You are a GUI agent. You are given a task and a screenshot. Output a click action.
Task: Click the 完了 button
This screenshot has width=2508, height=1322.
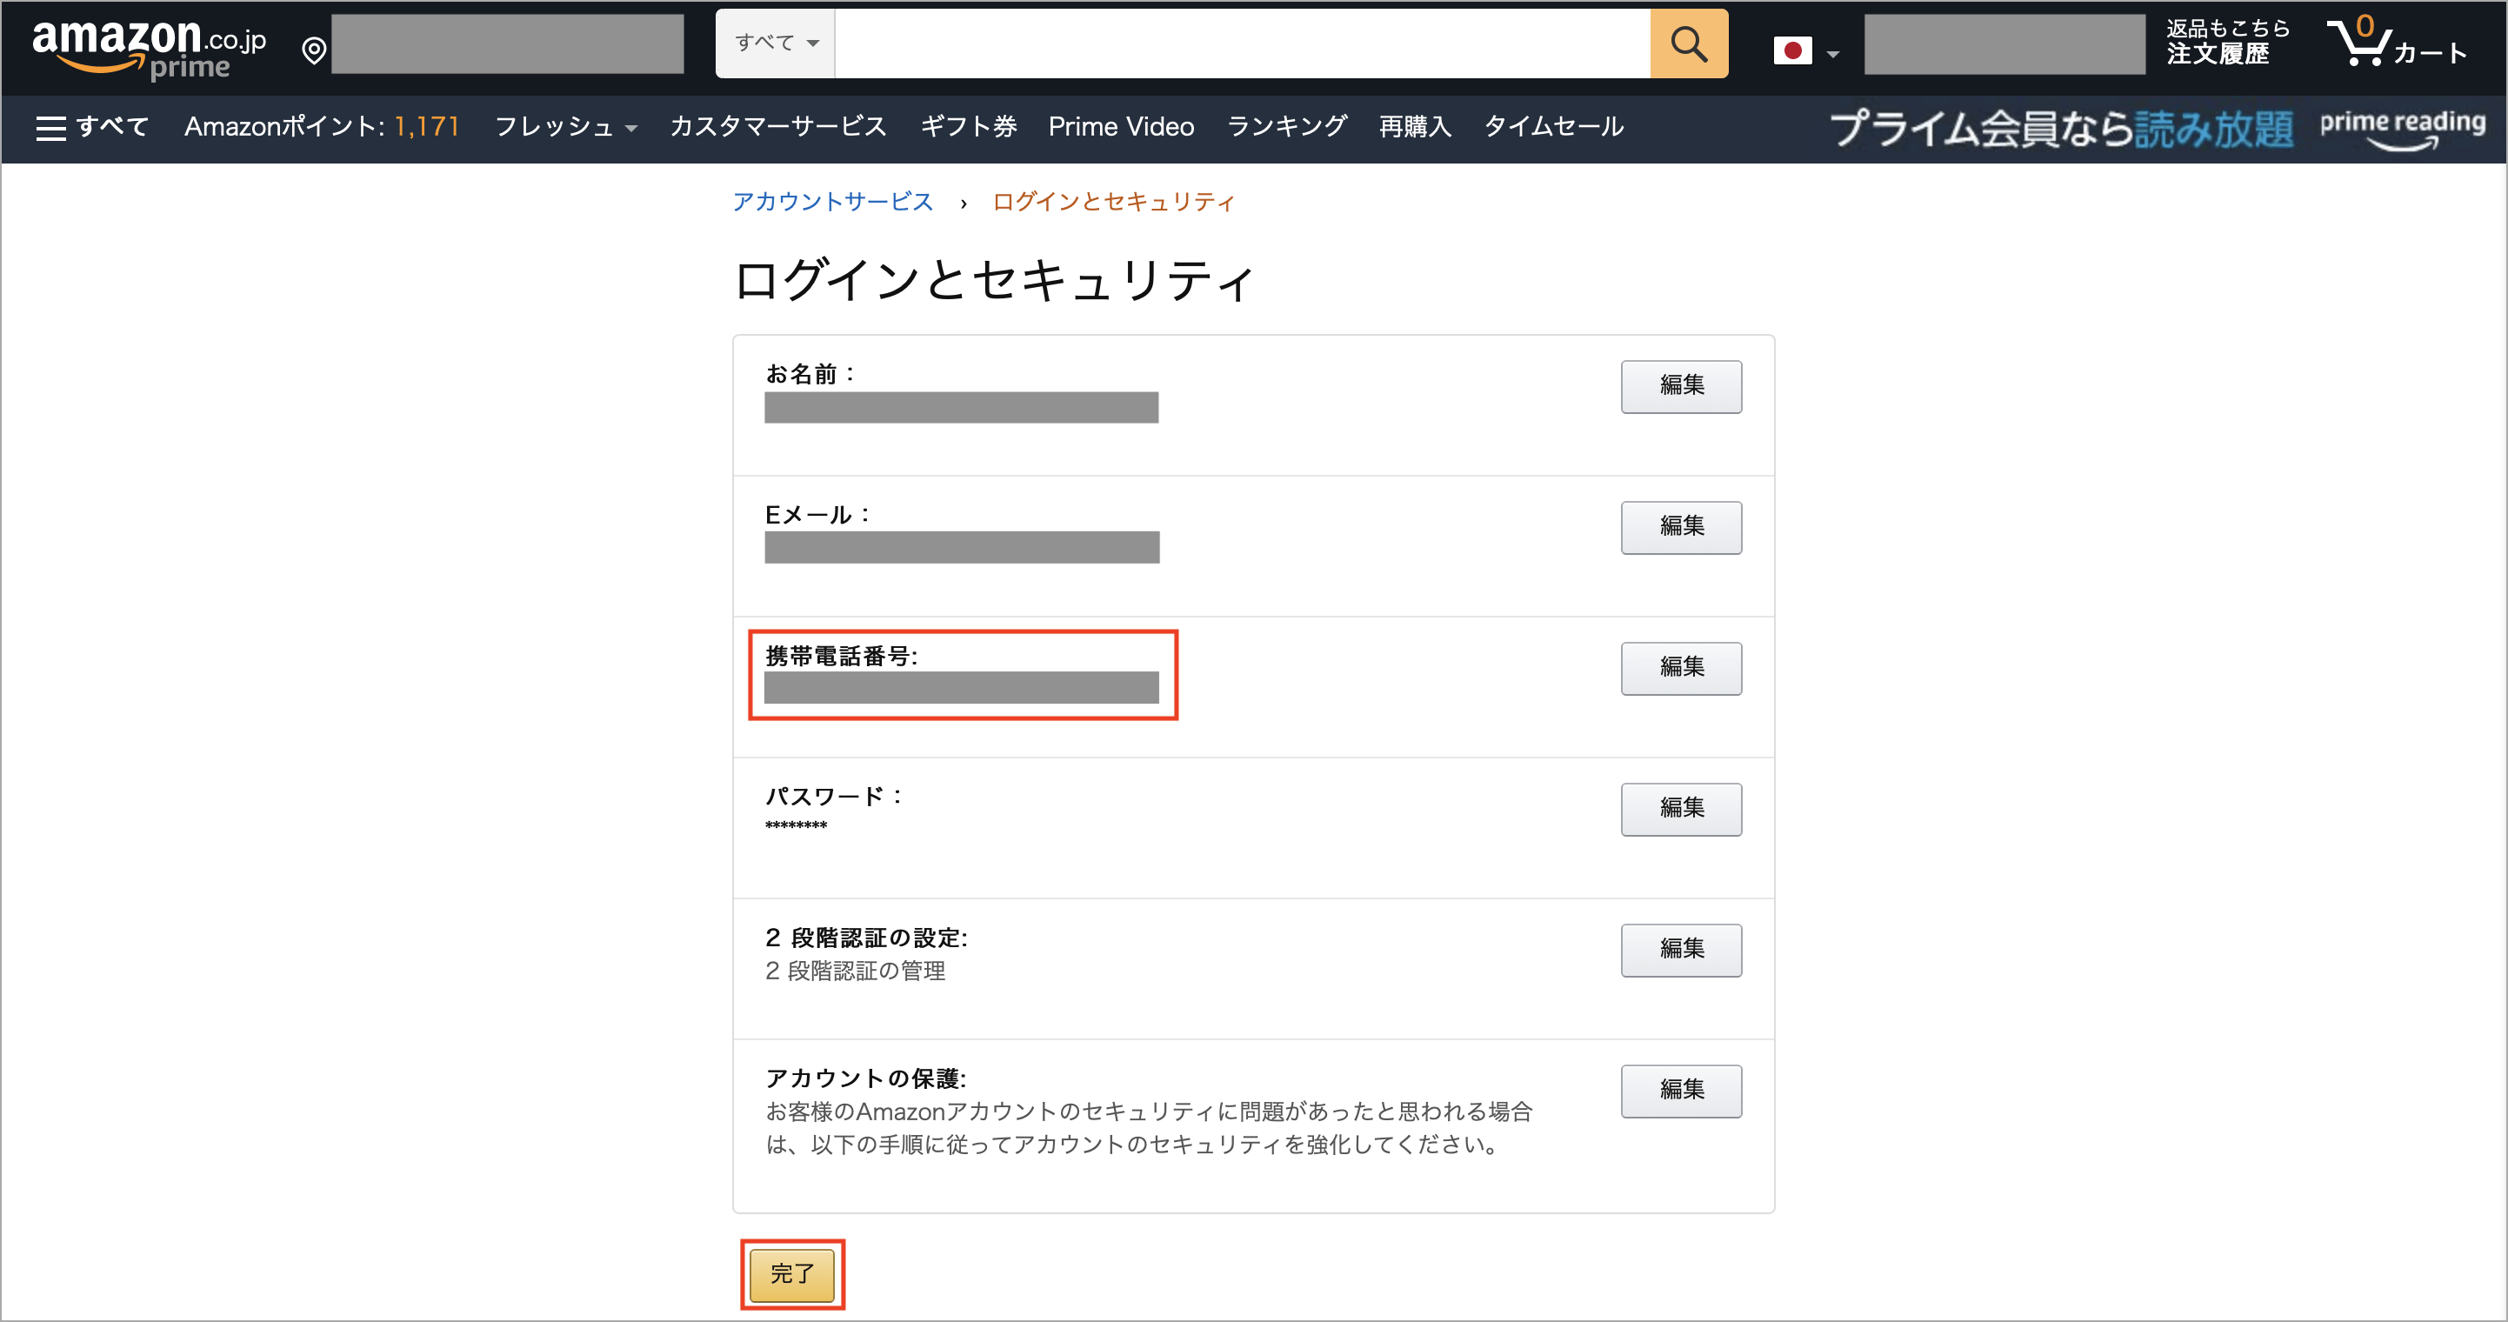point(791,1273)
